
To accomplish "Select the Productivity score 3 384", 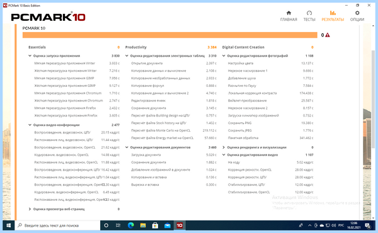I will [x=212, y=47].
